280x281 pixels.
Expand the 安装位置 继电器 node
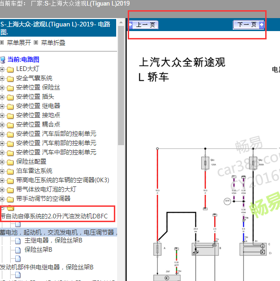[x=2, y=106]
